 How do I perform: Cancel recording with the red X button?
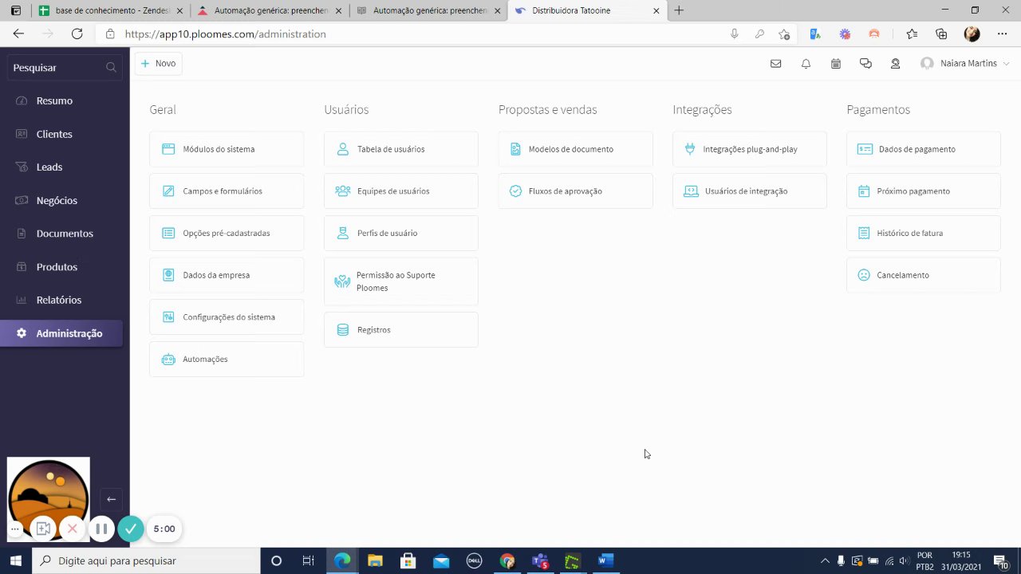pyautogui.click(x=72, y=529)
